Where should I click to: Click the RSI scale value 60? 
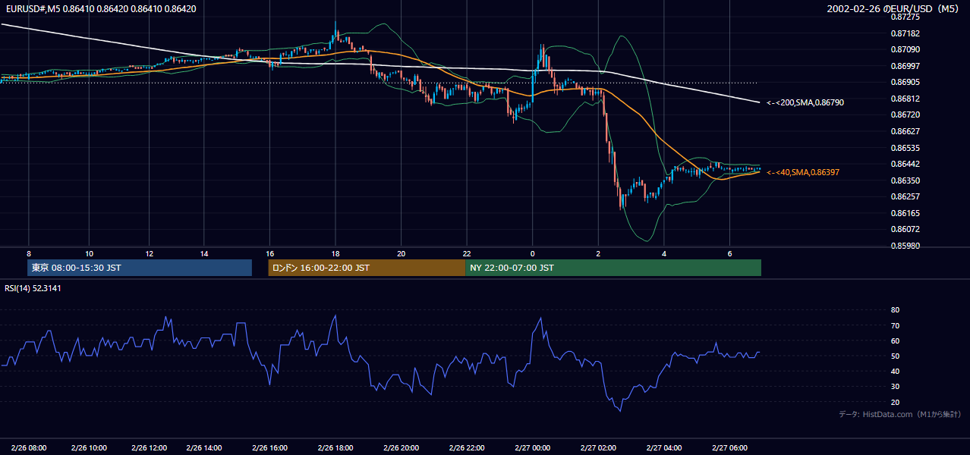(x=896, y=341)
